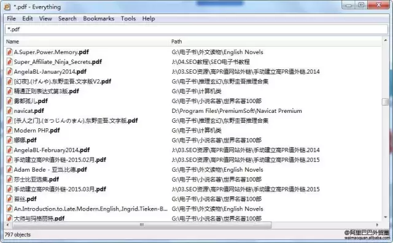Click path D:\Program Files\PremiumSoft\Navicat Premium
Screen dimensions: 393x243
237,110
